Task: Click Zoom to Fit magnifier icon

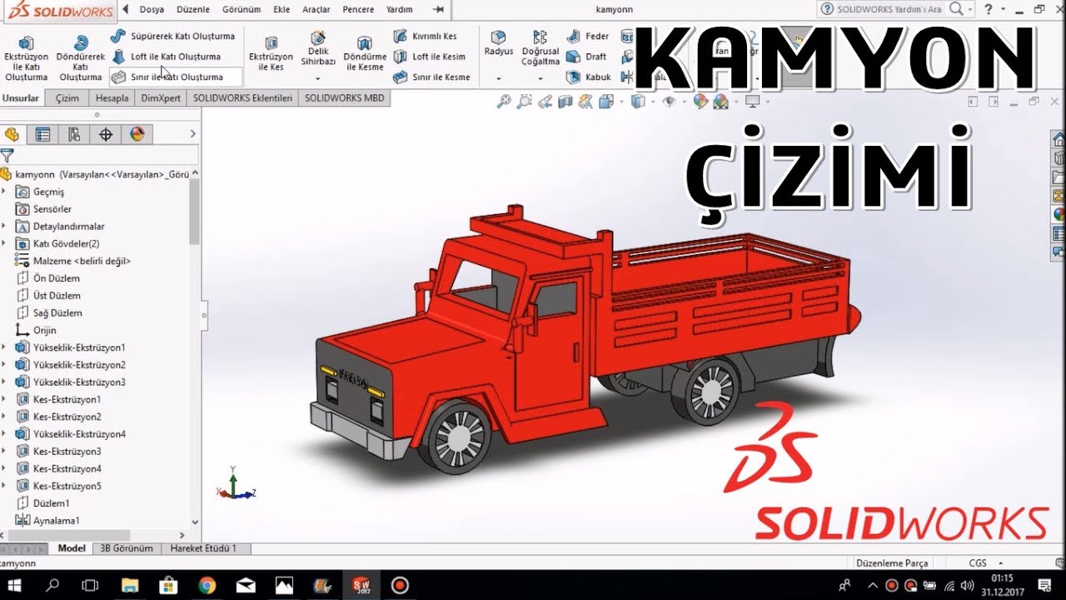Action: (x=503, y=102)
